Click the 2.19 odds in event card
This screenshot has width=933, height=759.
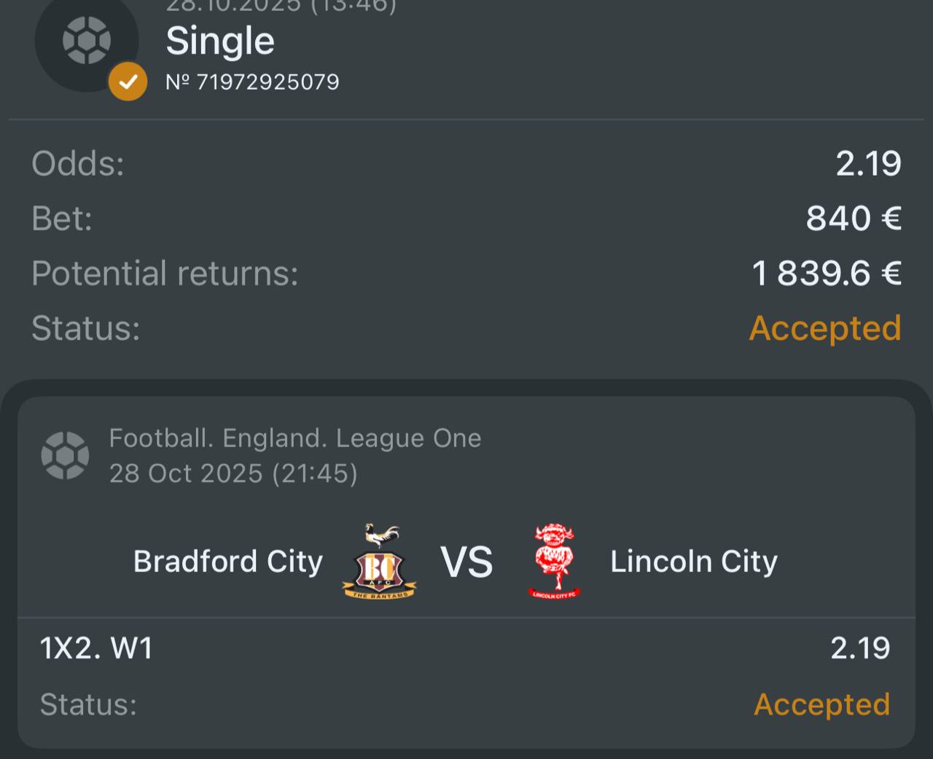[860, 648]
